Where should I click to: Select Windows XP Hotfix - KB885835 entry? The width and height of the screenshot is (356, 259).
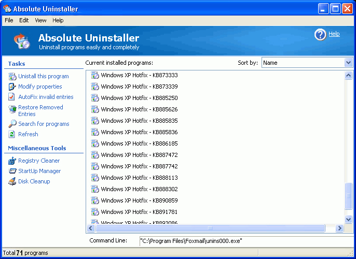tap(139, 121)
